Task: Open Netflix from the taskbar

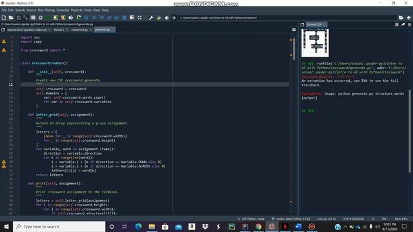Action: (285, 226)
